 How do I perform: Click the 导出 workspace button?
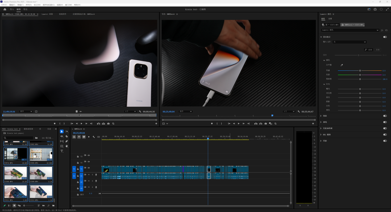pyautogui.click(x=25, y=9)
